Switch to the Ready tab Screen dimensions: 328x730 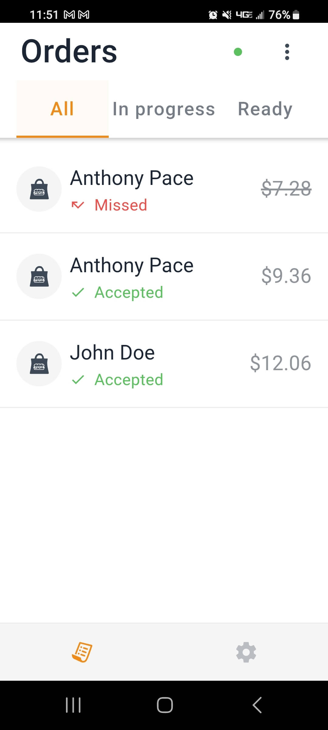click(x=265, y=109)
